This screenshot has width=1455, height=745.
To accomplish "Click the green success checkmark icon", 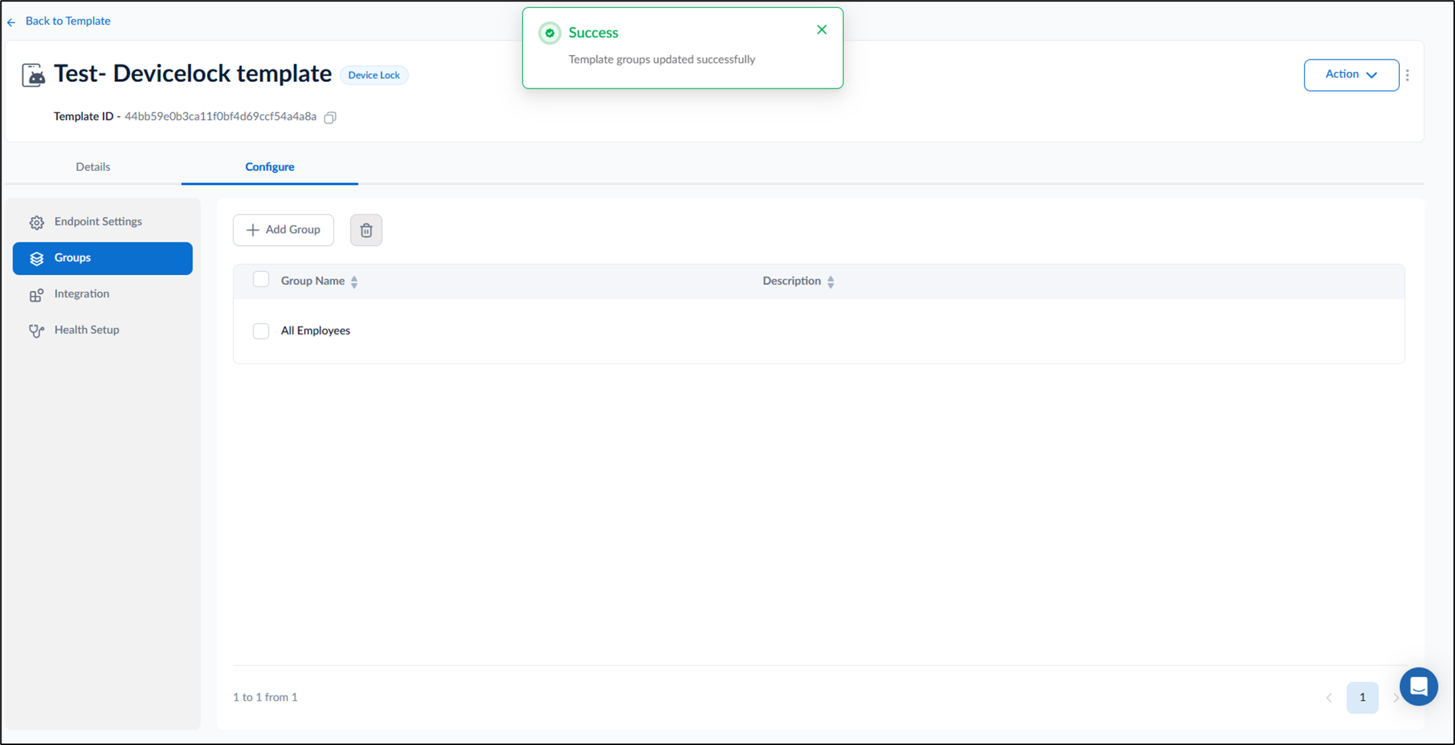I will coord(550,33).
